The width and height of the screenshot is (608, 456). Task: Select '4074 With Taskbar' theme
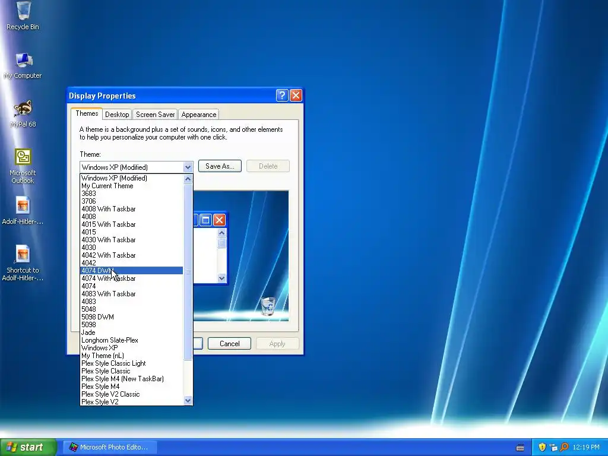pyautogui.click(x=131, y=278)
